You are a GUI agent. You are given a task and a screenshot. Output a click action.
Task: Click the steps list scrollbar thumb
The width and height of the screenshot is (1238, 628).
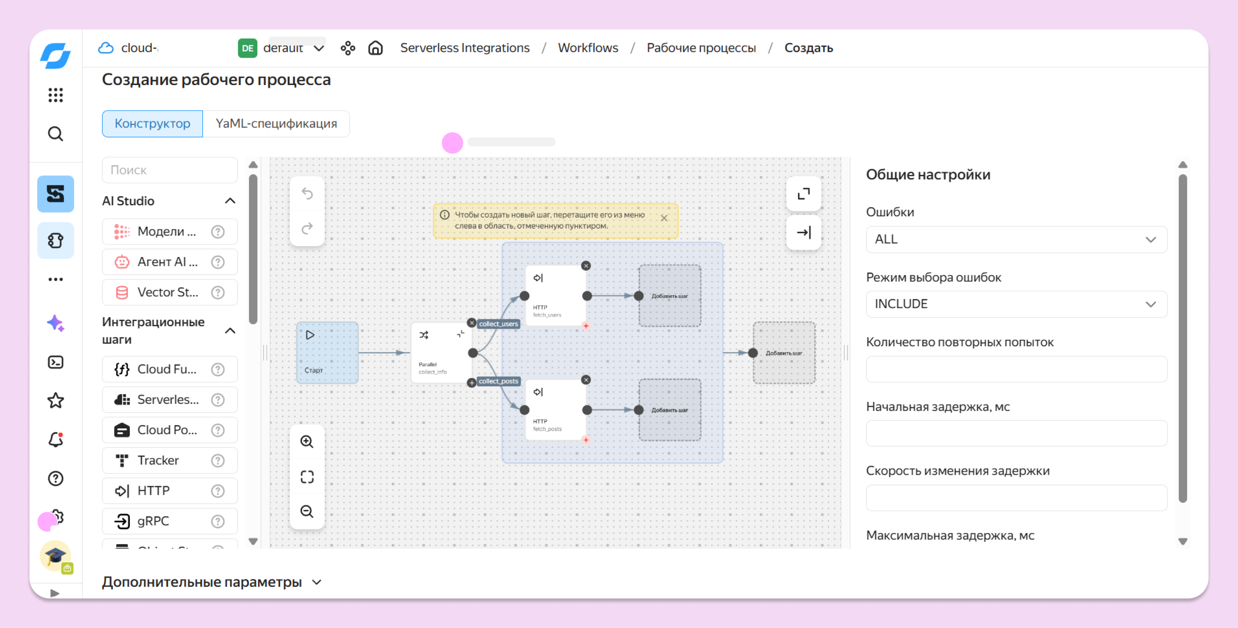point(253,249)
